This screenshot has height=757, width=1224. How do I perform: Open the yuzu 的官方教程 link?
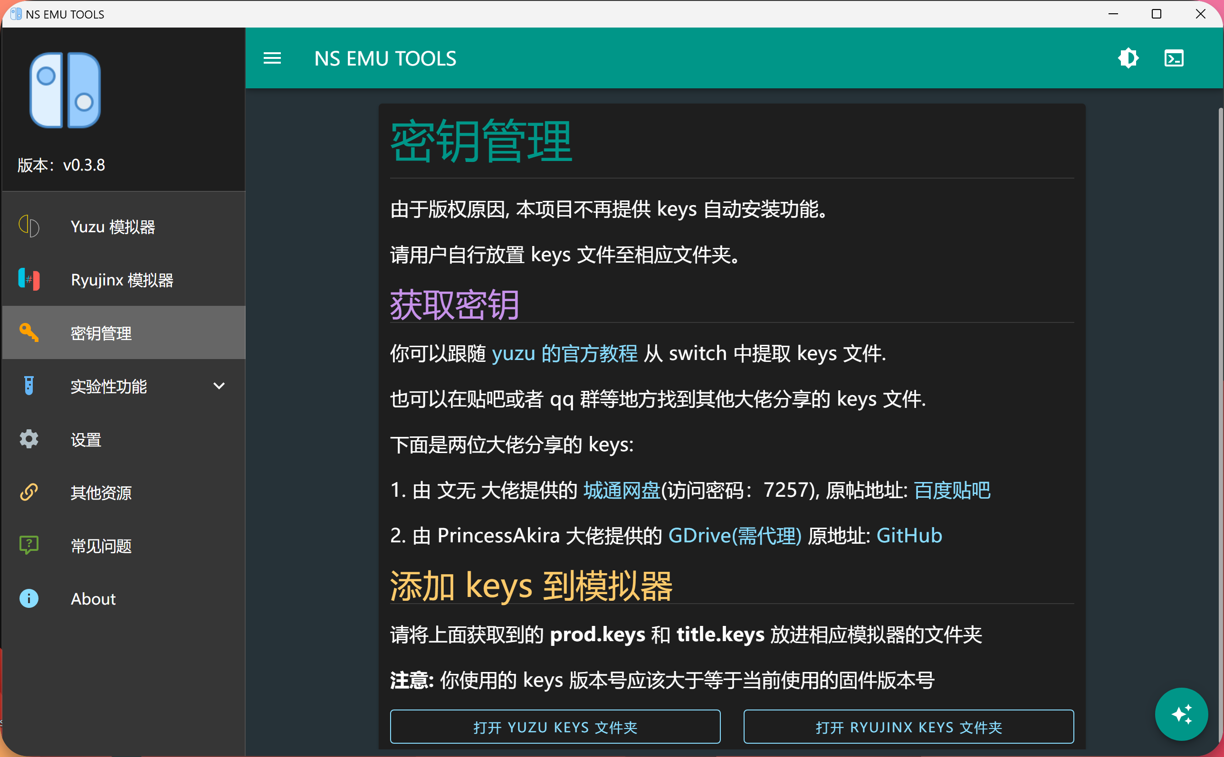click(564, 353)
